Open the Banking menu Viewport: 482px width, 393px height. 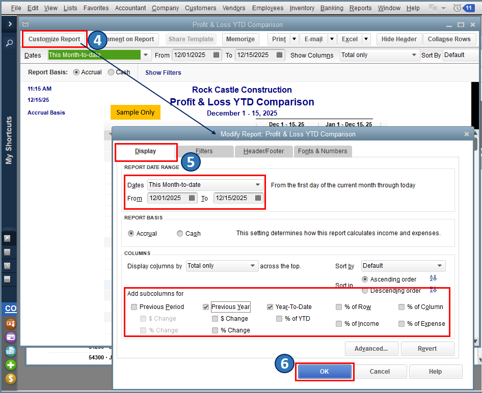tap(332, 8)
